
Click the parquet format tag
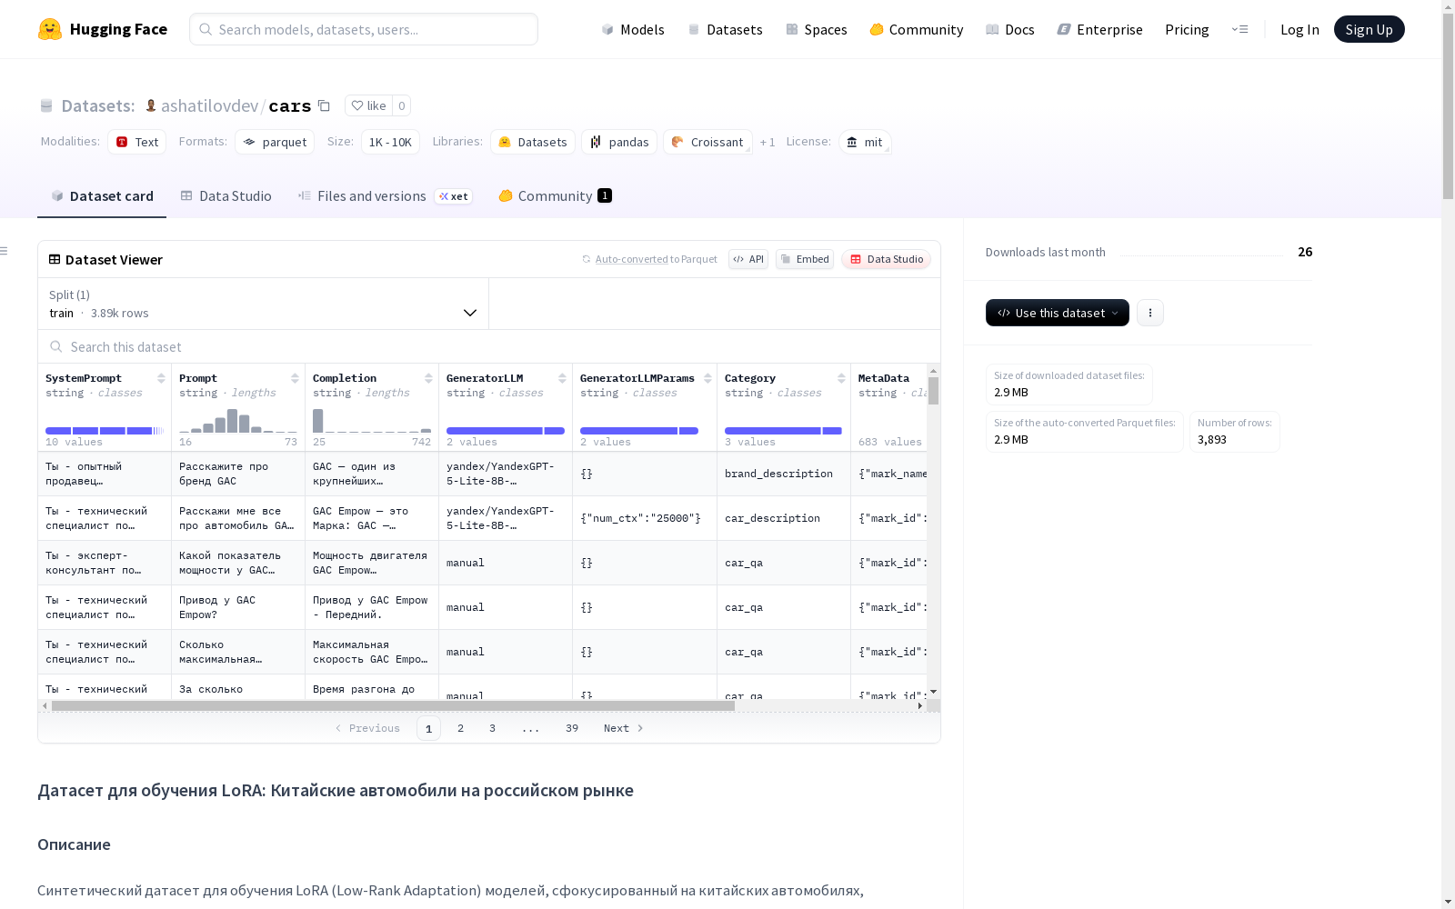click(x=275, y=142)
